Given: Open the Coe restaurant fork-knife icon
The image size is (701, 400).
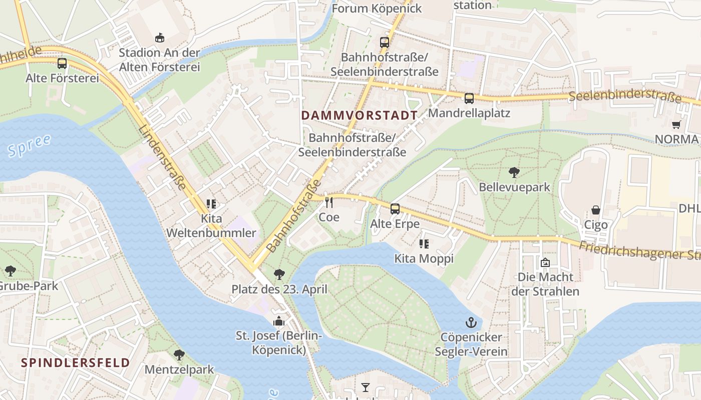Looking at the screenshot, I should click(329, 202).
